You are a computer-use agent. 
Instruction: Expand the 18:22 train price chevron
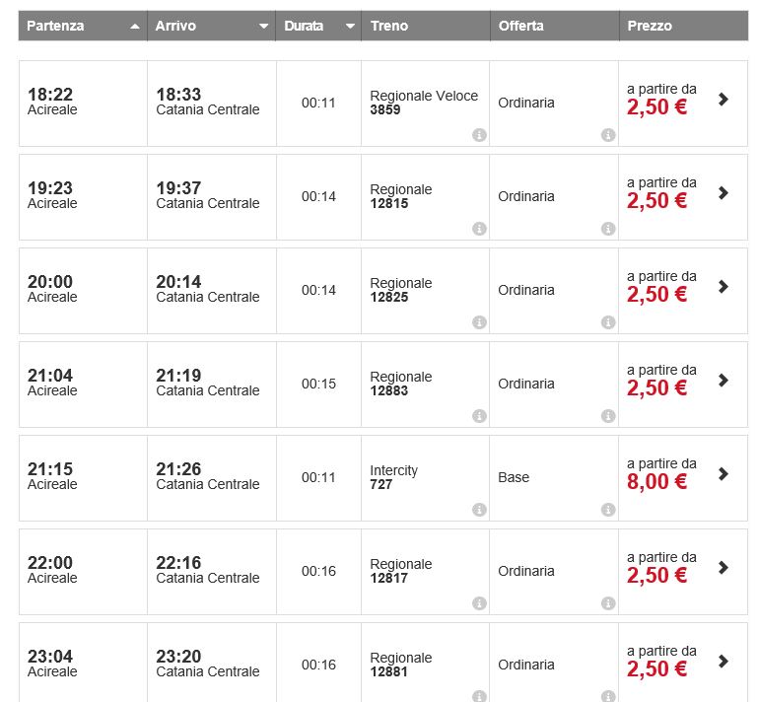point(724,99)
